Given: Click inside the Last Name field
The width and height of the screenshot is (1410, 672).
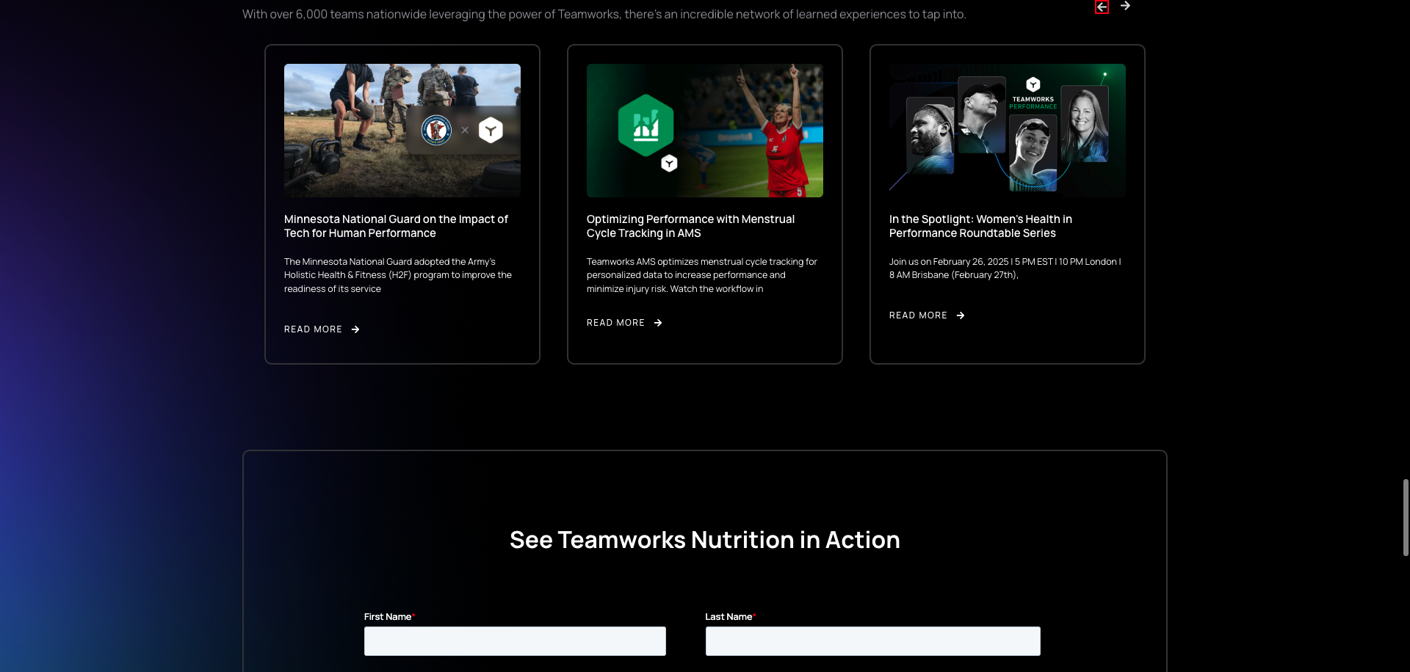Looking at the screenshot, I should [x=872, y=640].
